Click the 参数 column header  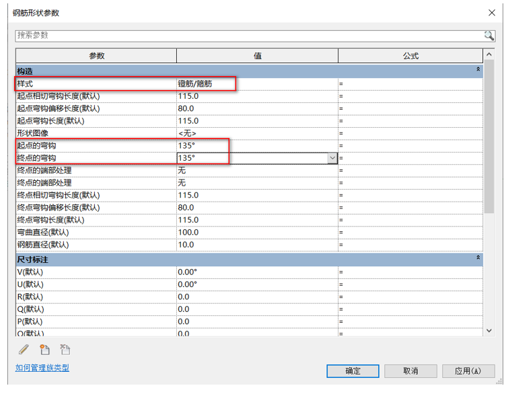point(96,56)
